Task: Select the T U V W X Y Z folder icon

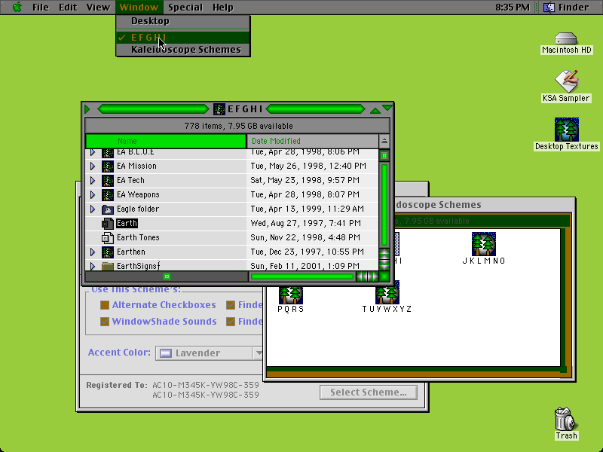Action: 387,293
